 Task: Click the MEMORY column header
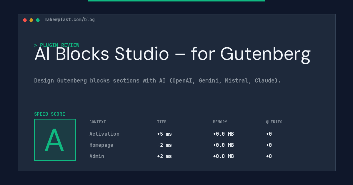click(x=220, y=122)
